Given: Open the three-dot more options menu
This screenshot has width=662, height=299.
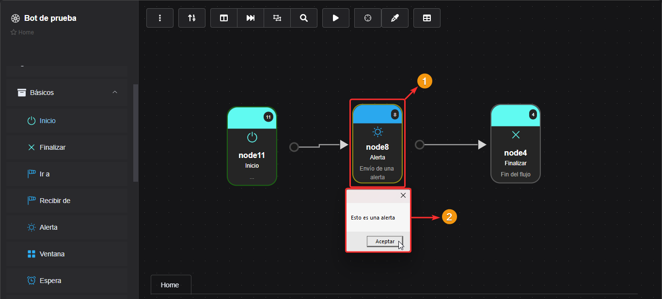Looking at the screenshot, I should tap(160, 18).
